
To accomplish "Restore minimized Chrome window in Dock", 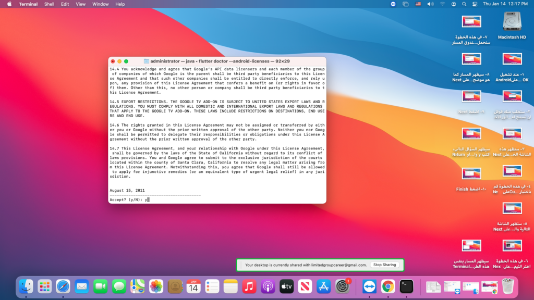I will click(489, 287).
